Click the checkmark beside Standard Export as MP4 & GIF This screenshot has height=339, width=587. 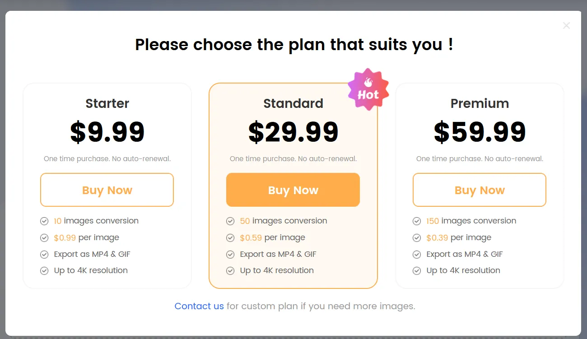(x=230, y=254)
